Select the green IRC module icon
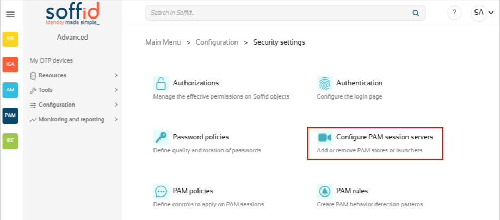The width and height of the screenshot is (500, 220). pos(10,141)
